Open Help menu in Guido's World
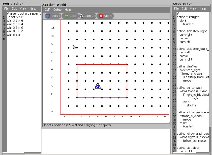Screen dimensions: 212x155 (x=68, y=10)
